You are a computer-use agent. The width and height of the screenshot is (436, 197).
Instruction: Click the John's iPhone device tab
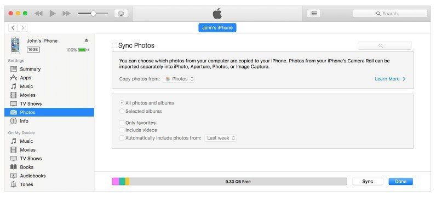point(217,27)
